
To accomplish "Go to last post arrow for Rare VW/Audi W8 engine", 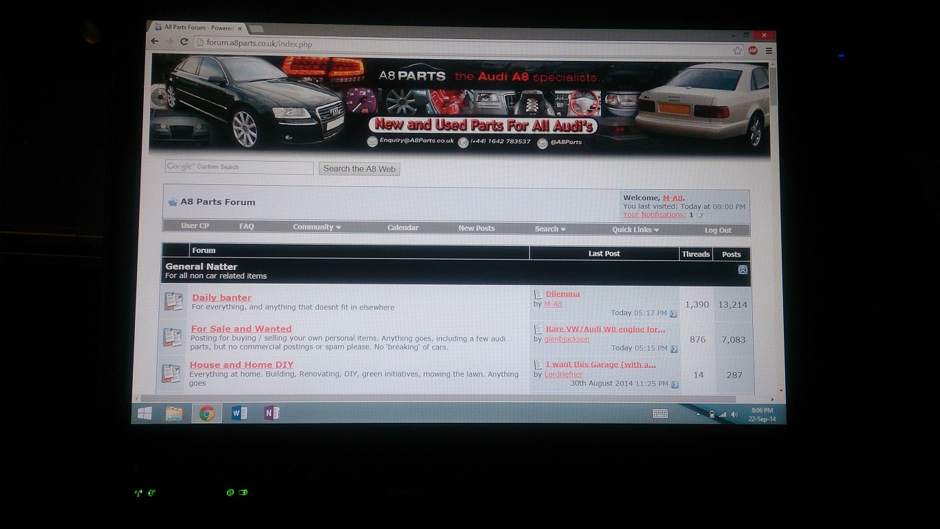I will [674, 349].
